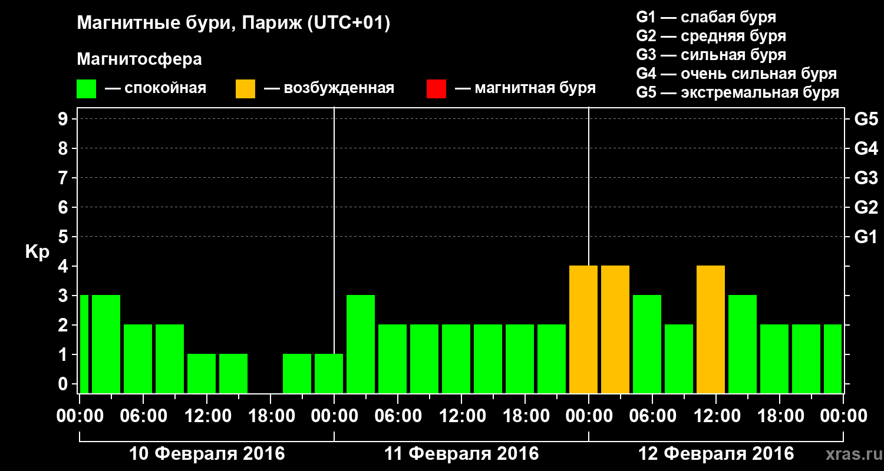884x471 pixels.
Task: Click the red 'магнитная буря' legend swatch
Action: [436, 89]
